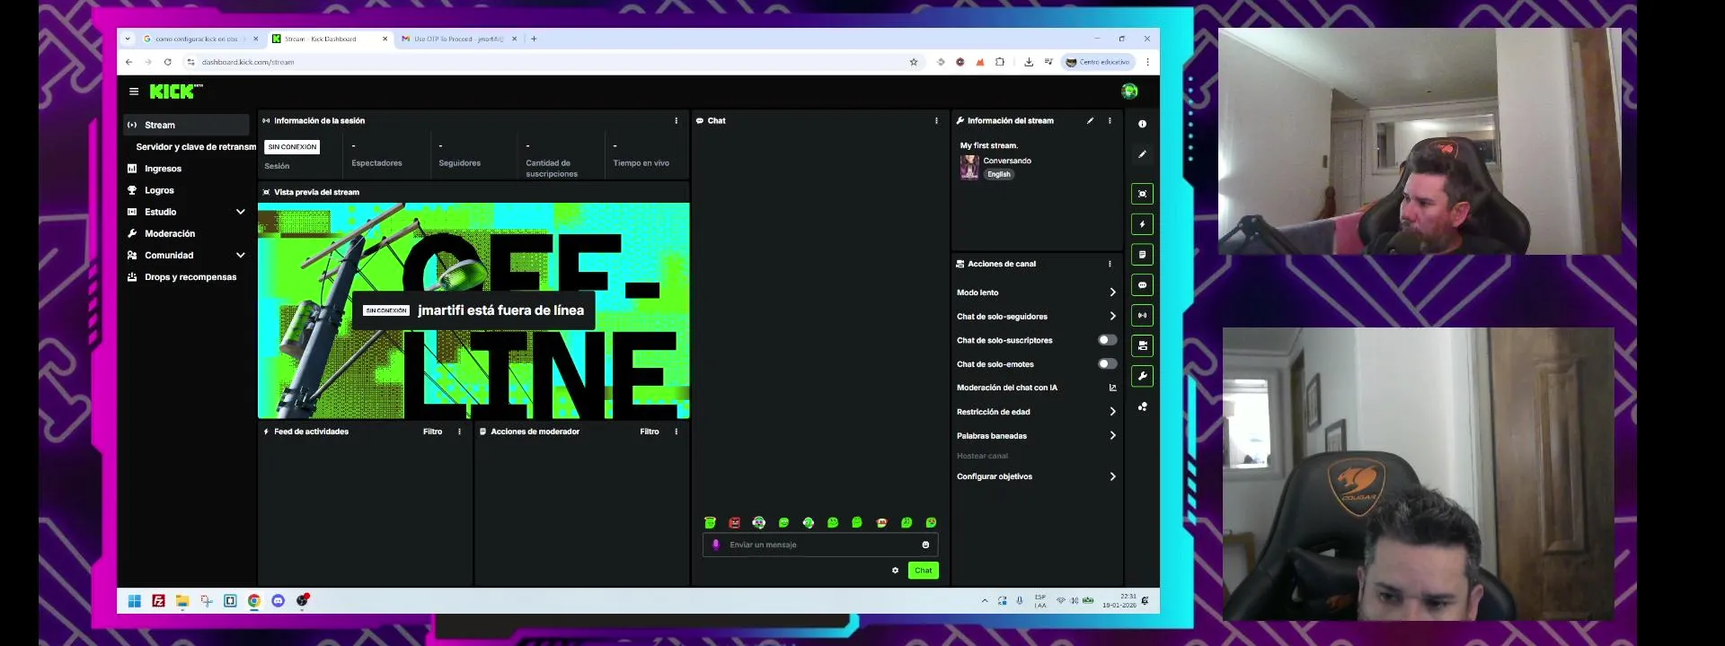The image size is (1725, 646).
Task: Toggle Chat de solo-suscriptores switch
Action: (x=1107, y=340)
